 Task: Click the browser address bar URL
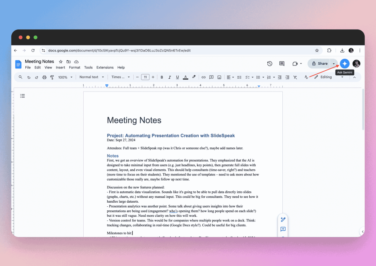click(119, 50)
